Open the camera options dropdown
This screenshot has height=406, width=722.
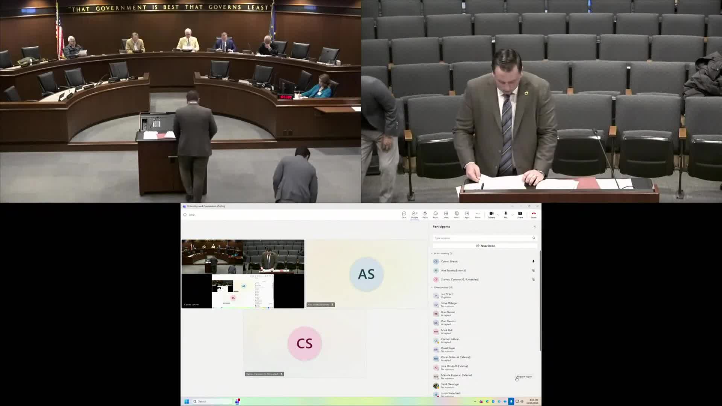coord(498,214)
